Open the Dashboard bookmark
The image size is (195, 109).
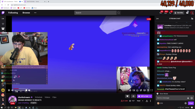click(x=5, y=8)
